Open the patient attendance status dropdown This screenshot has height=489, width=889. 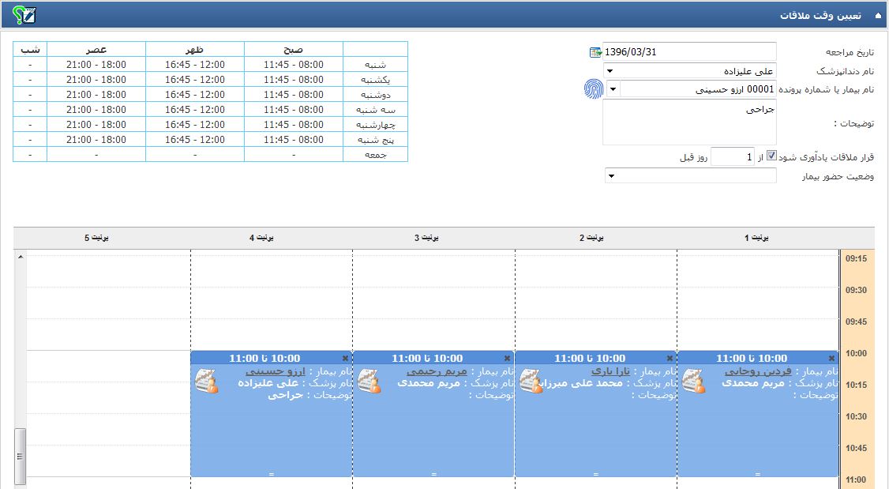coord(610,176)
